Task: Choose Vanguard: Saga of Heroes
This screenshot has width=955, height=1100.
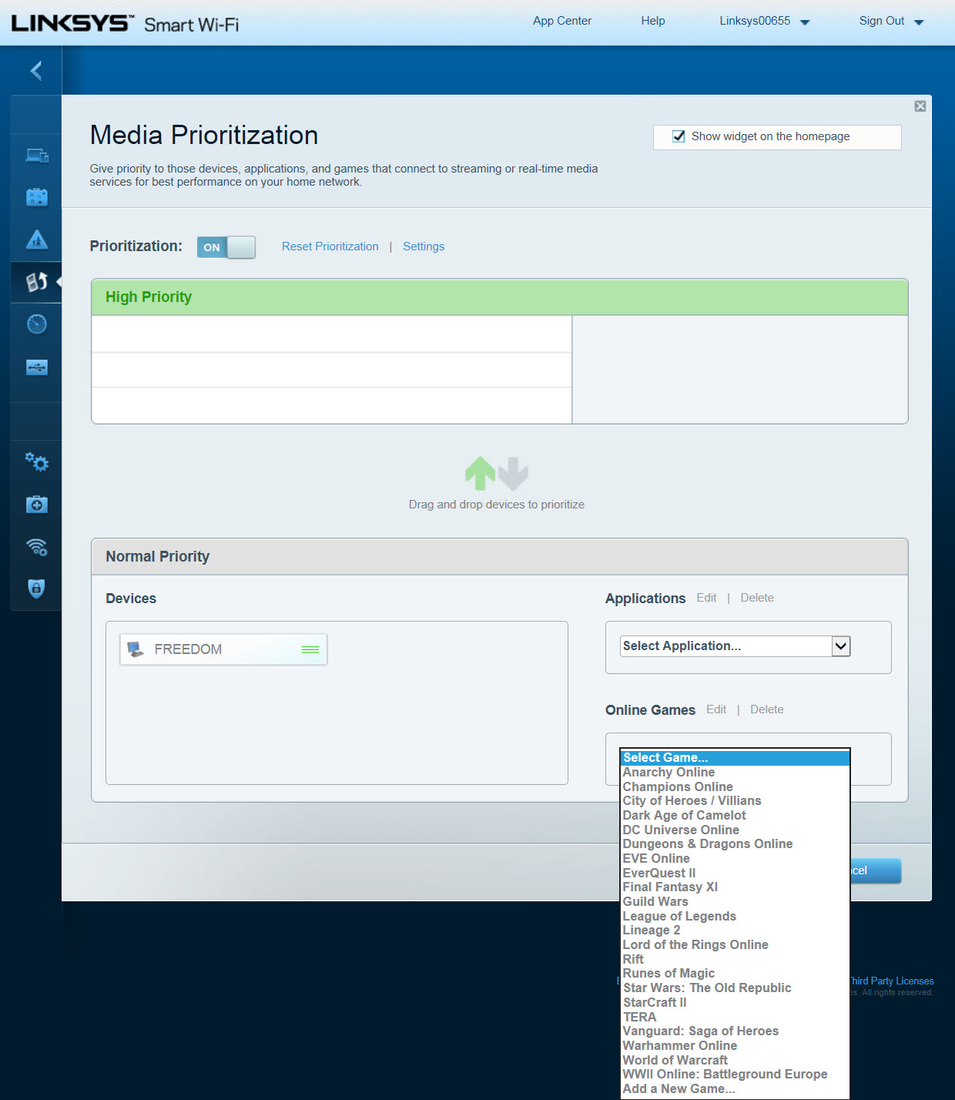Action: tap(736, 1031)
